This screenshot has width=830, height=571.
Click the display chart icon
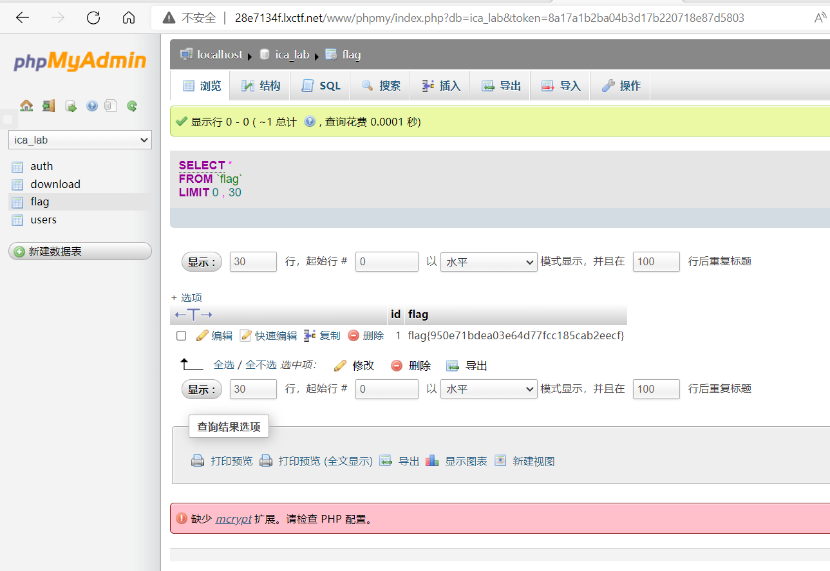point(432,461)
